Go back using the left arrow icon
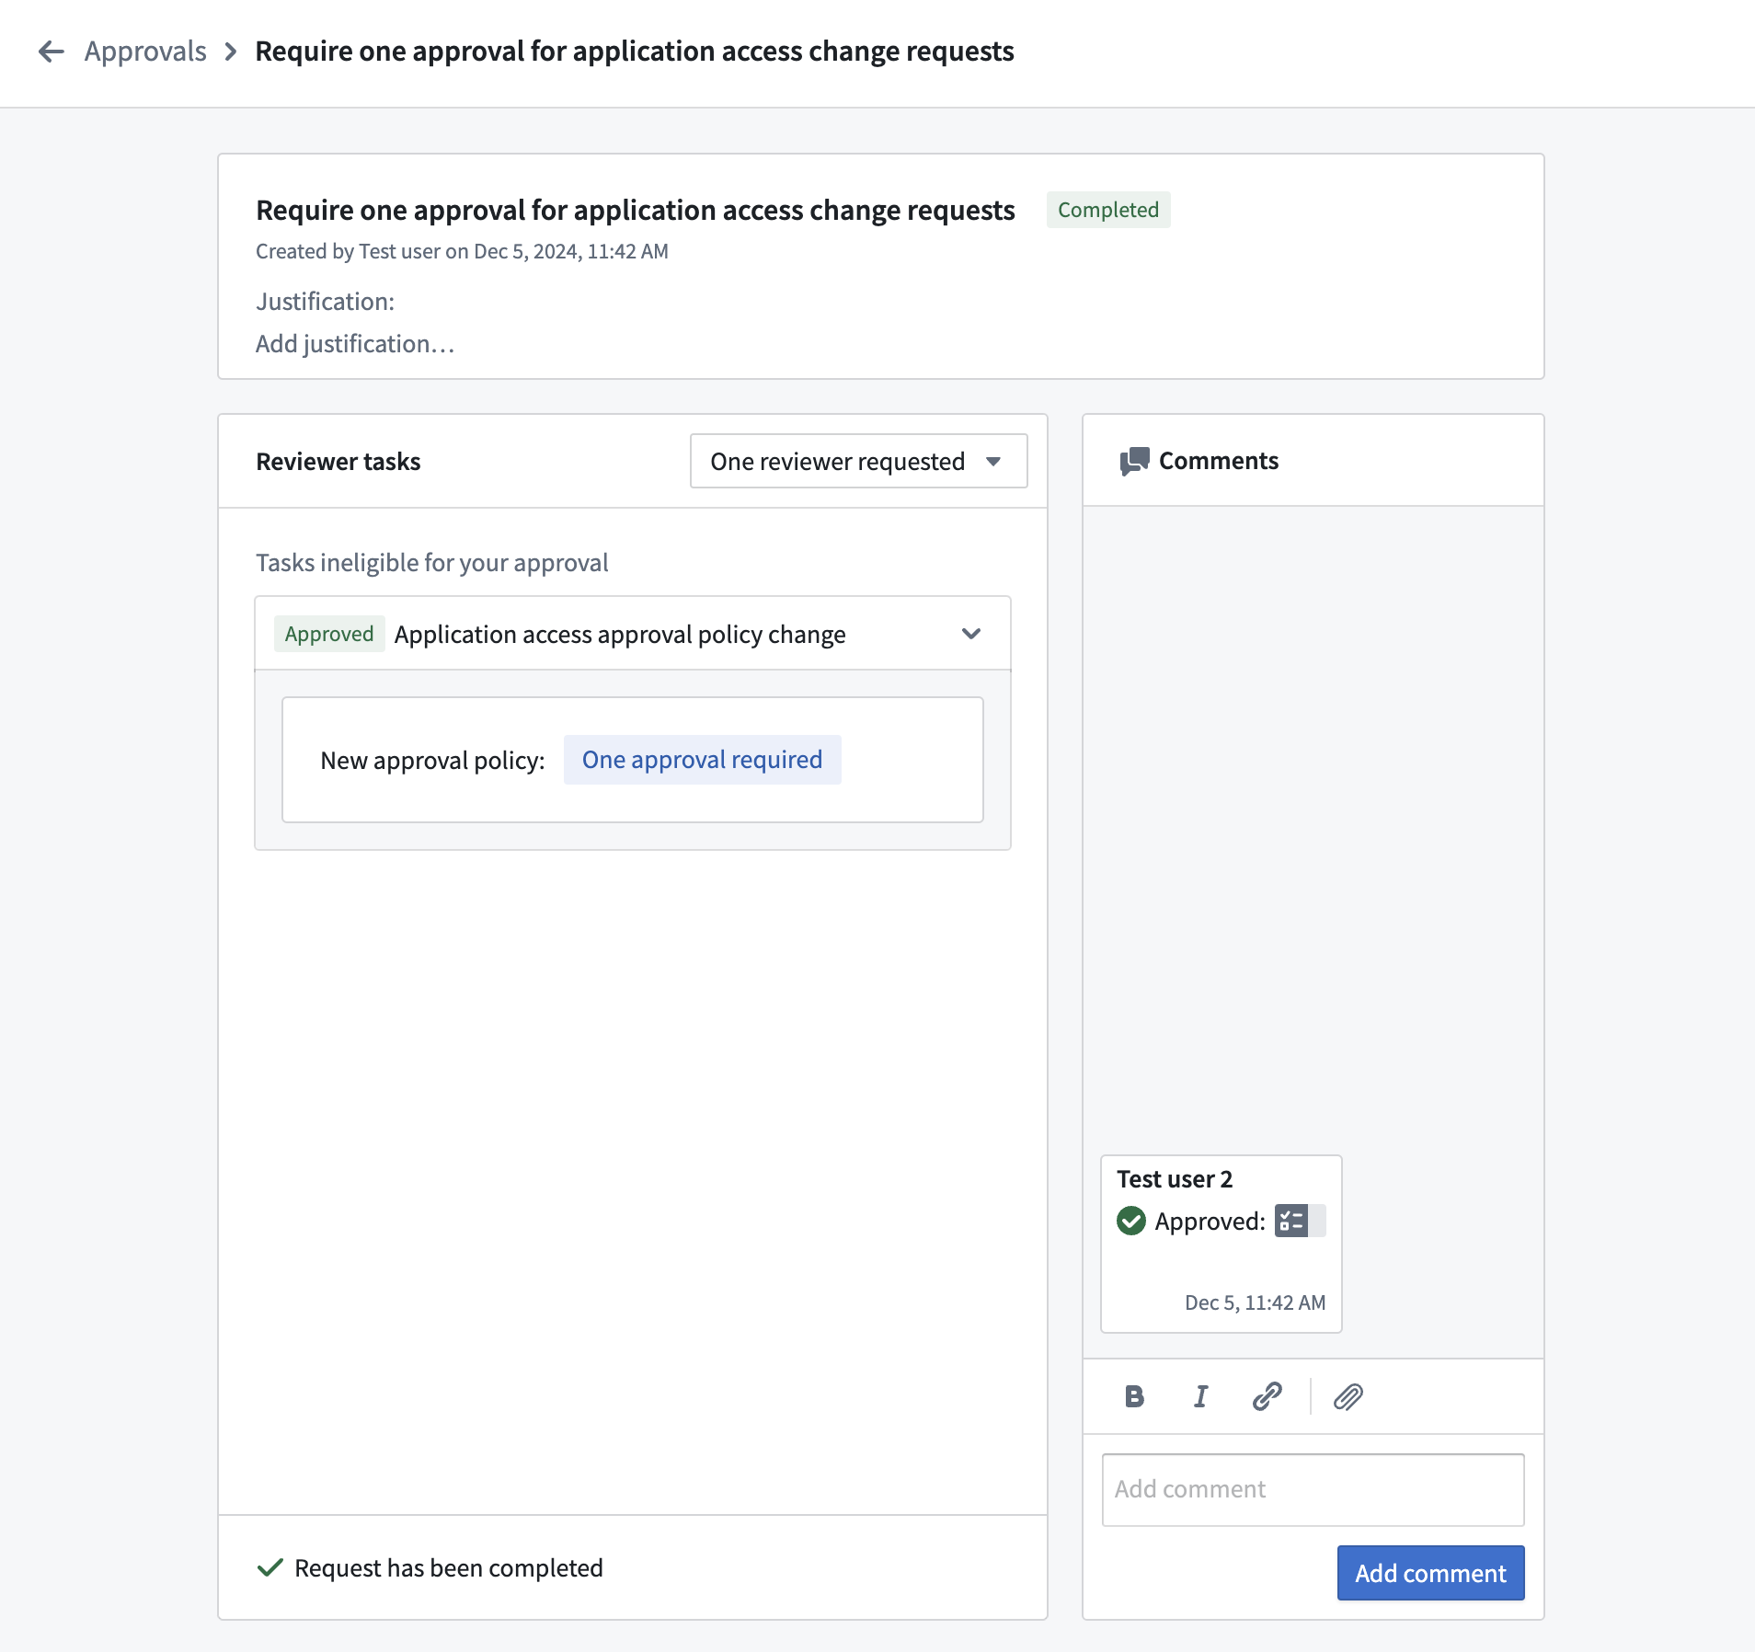This screenshot has height=1652, width=1755. (52, 52)
